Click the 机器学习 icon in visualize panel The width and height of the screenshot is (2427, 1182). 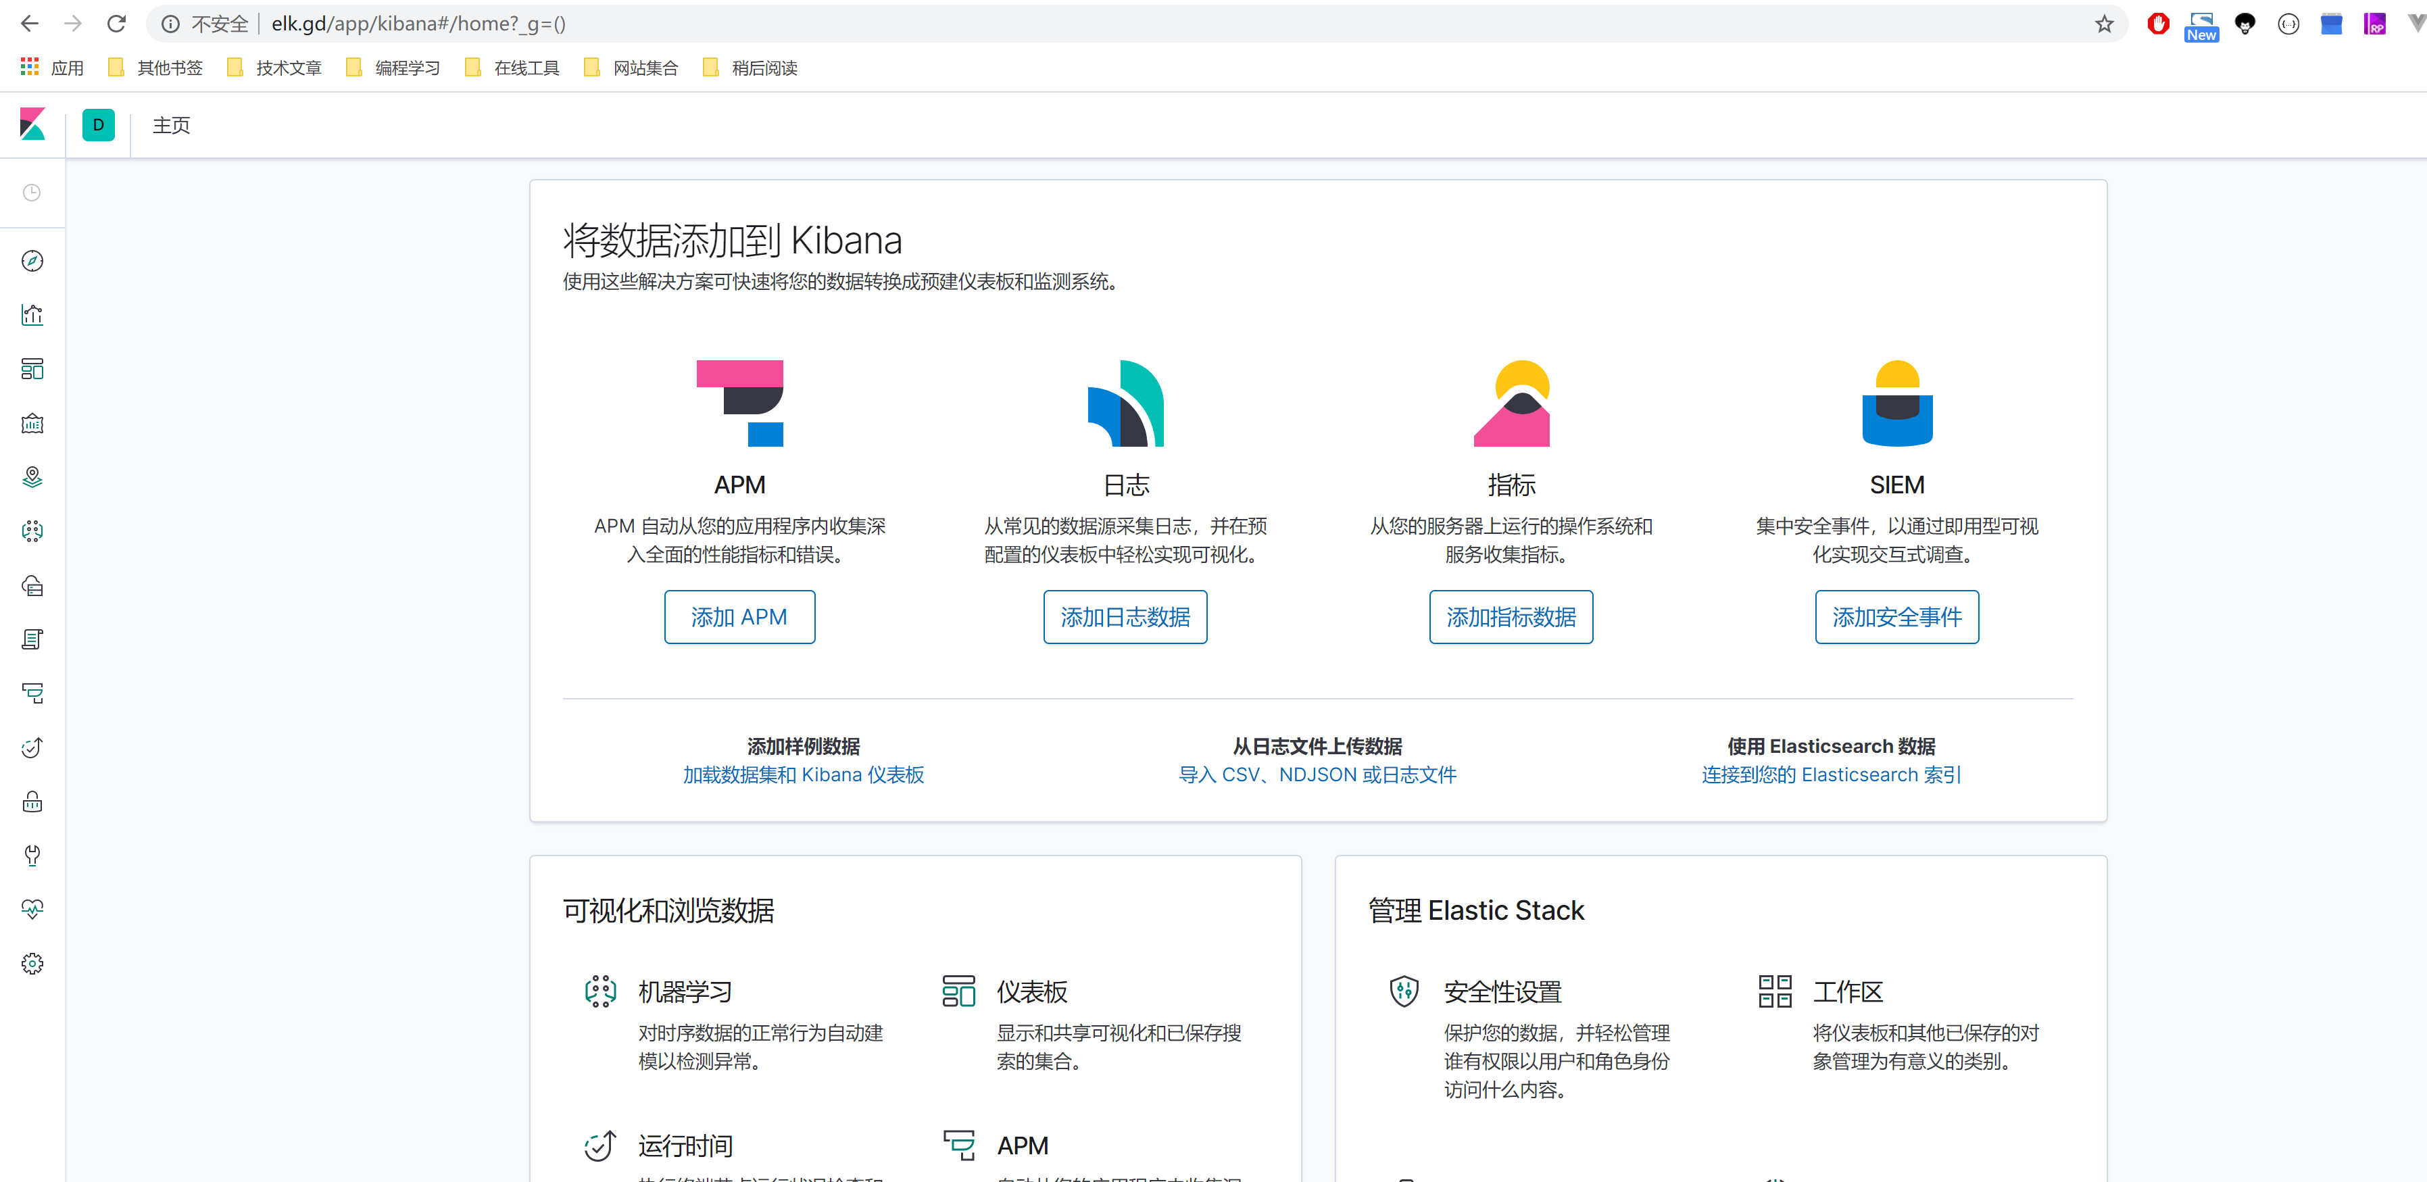pos(600,991)
